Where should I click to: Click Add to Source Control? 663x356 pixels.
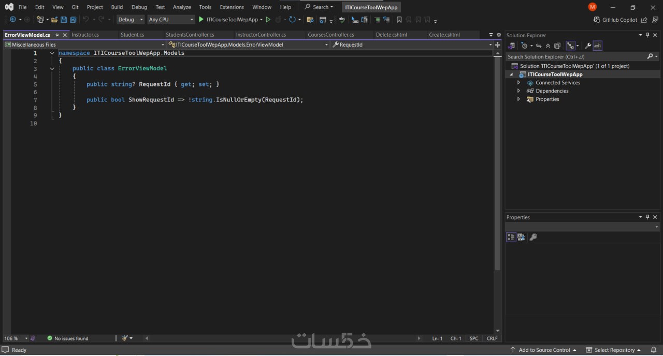pos(543,350)
